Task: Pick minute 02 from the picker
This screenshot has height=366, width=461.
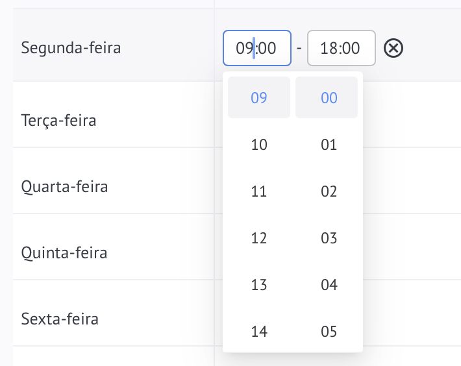Action: [327, 191]
